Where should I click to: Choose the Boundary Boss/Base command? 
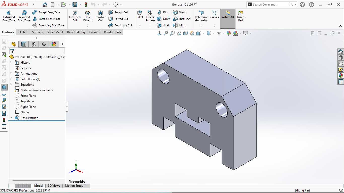(x=49, y=25)
